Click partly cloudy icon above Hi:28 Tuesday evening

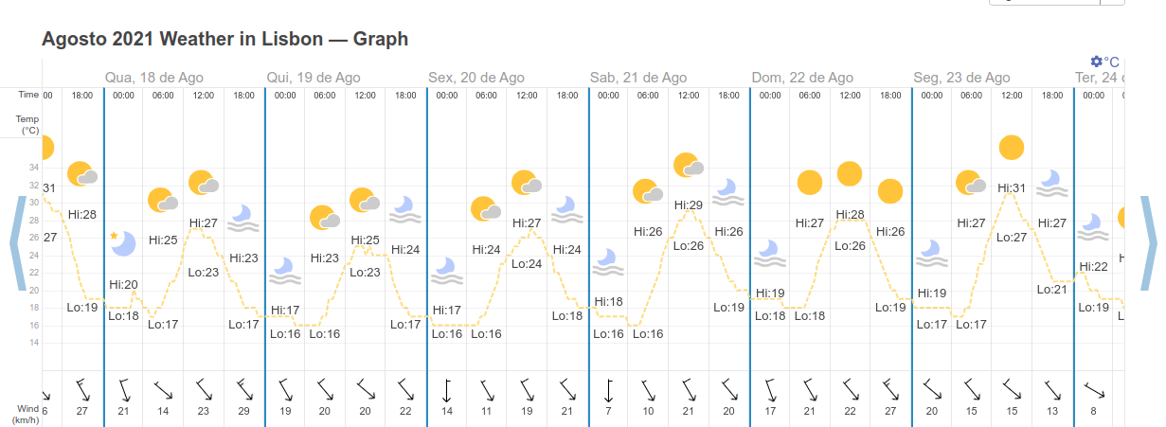coord(83,173)
